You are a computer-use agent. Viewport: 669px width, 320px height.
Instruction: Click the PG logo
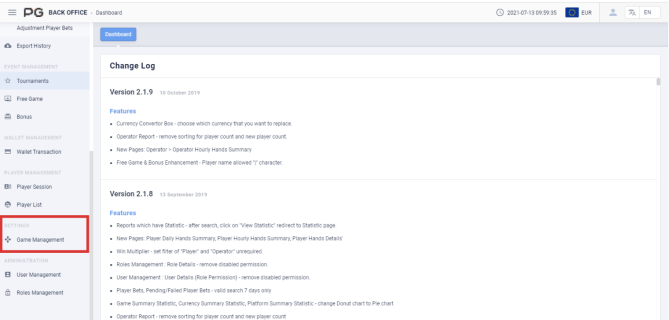coord(33,13)
